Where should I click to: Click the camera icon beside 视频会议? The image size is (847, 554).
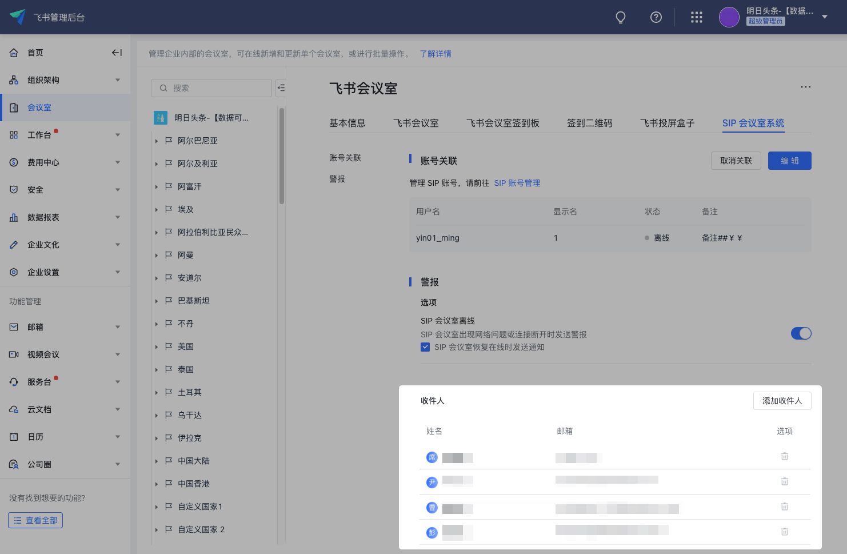click(14, 354)
